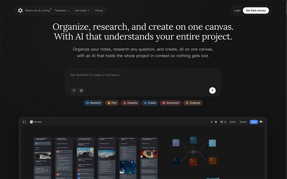This screenshot has width=287, height=179.
Task: Open the Pricing page
Action: pyautogui.click(x=99, y=11)
